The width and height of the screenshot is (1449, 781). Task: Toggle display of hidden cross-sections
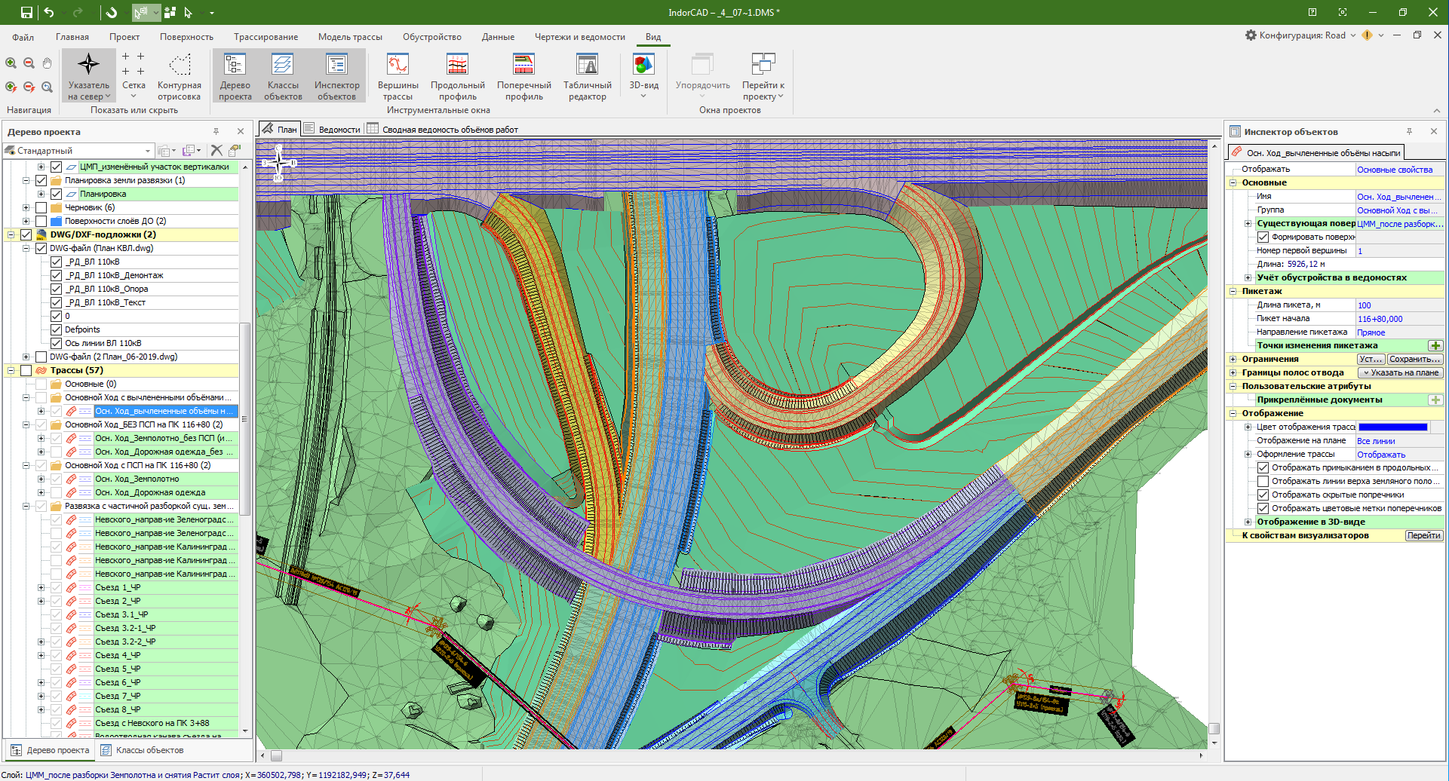1263,495
